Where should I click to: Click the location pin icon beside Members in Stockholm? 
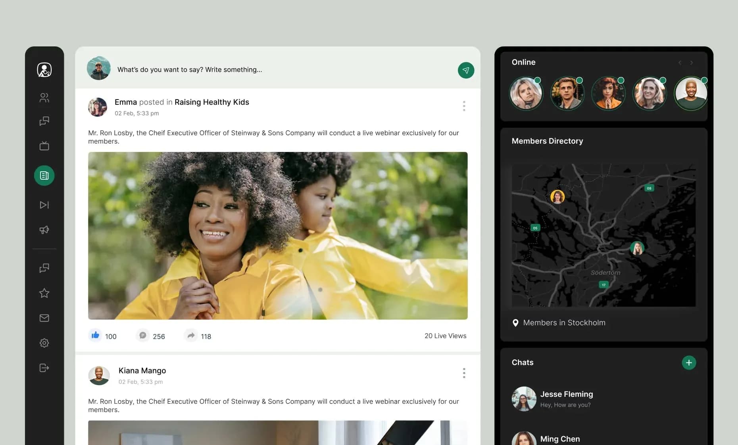(x=515, y=323)
